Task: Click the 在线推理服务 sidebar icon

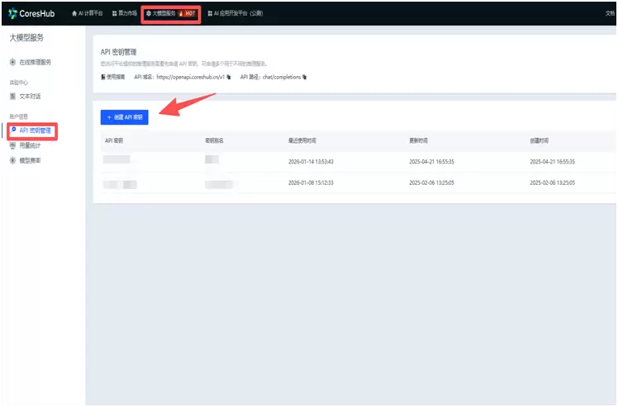Action: (12, 63)
